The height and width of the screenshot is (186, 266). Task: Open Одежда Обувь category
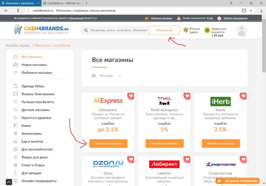click(33, 86)
